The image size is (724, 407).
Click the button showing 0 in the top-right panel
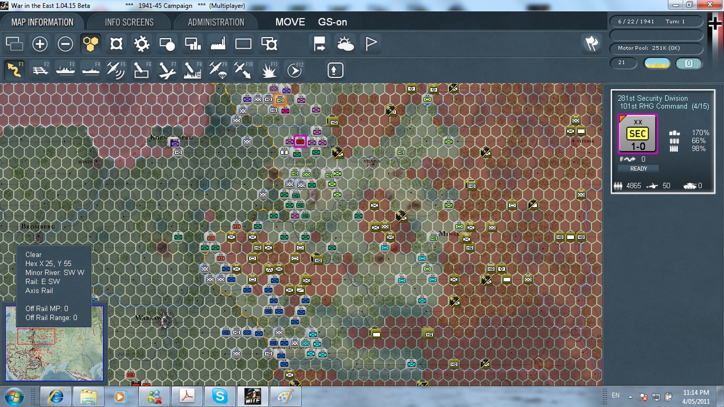point(689,64)
